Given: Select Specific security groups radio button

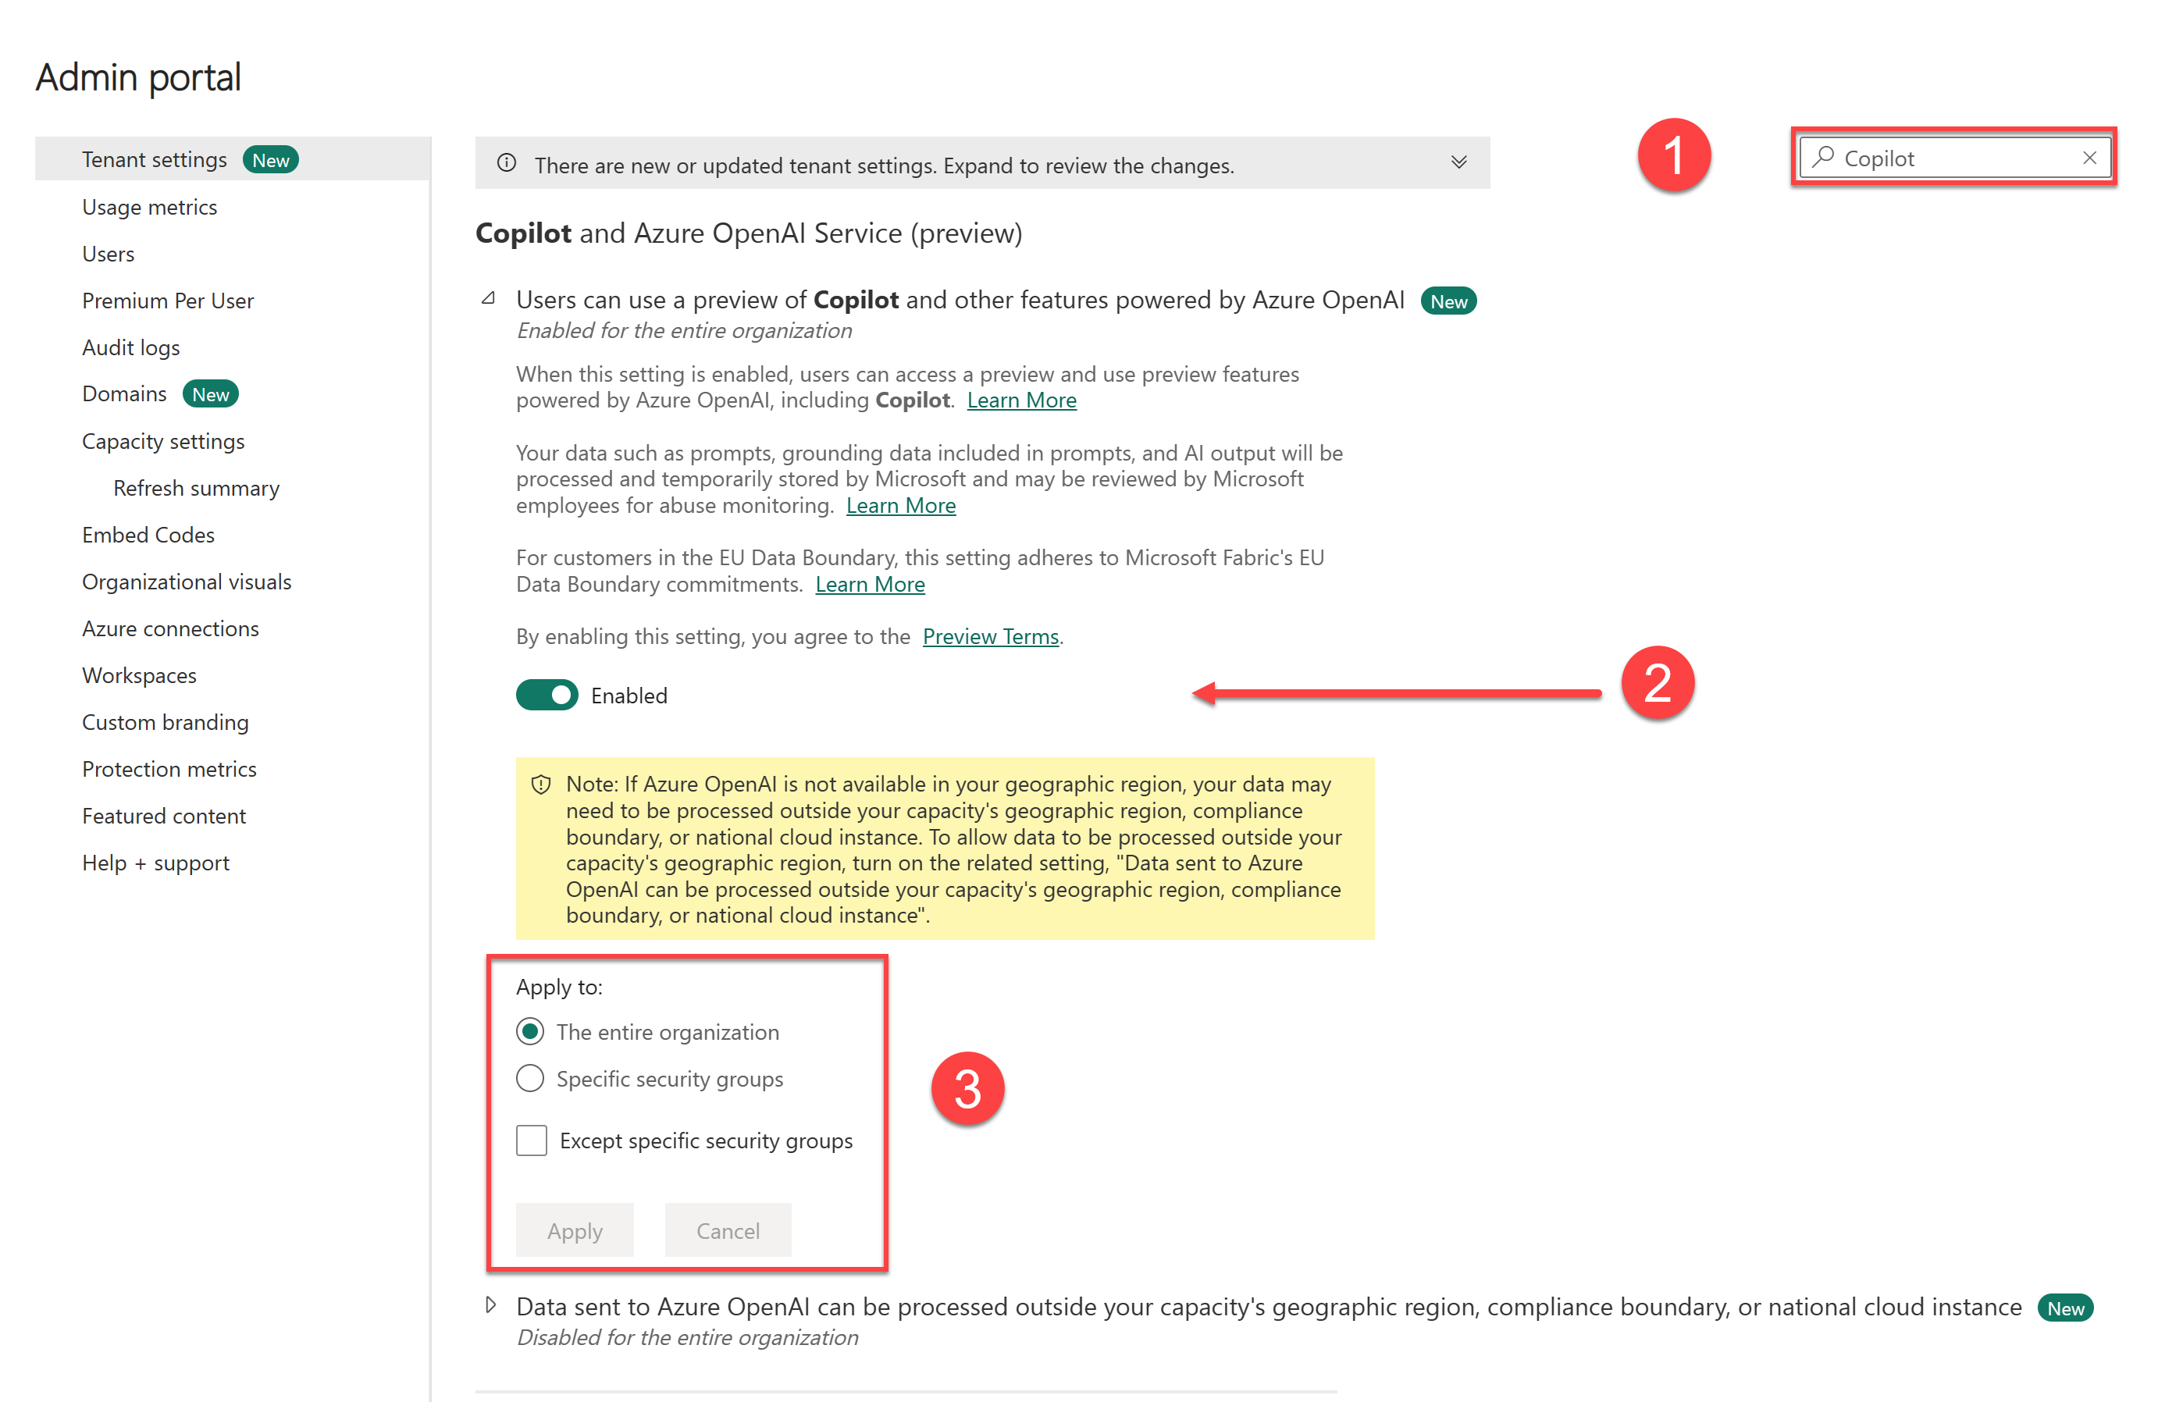Looking at the screenshot, I should point(532,1076).
